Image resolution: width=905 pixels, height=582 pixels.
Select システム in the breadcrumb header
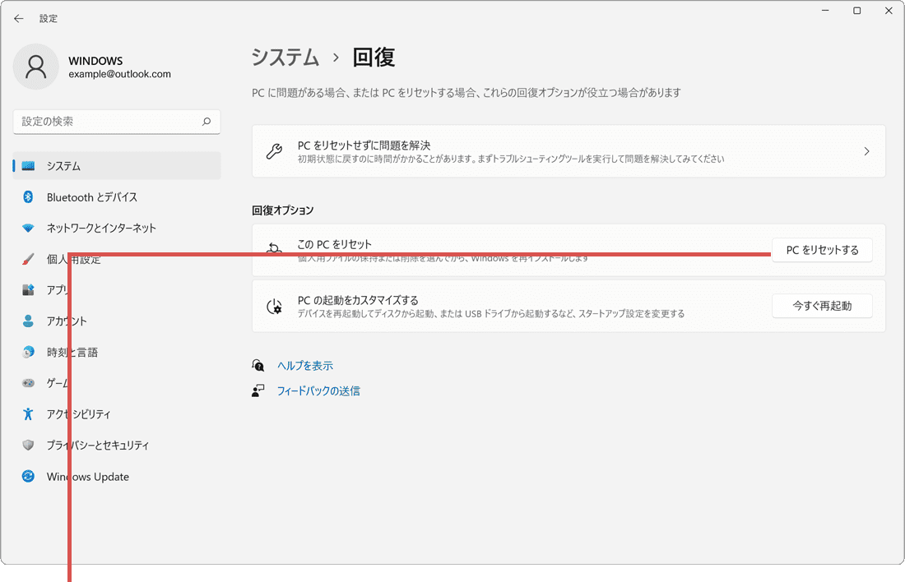[284, 58]
